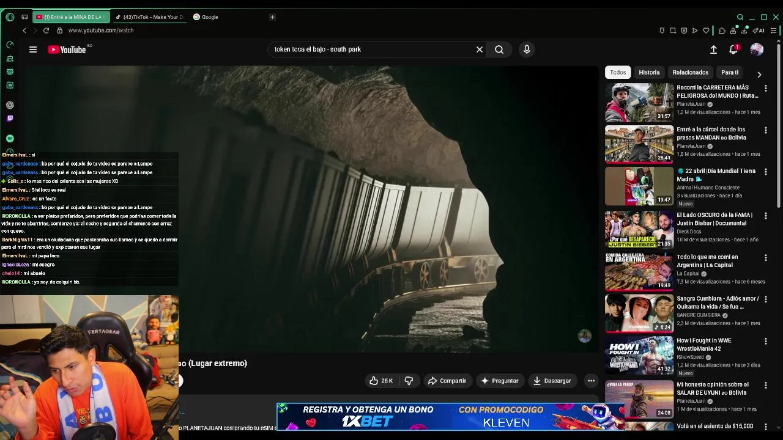Search tabs with the green magnifier icon
This screenshot has height=440, width=783.
[x=740, y=17]
